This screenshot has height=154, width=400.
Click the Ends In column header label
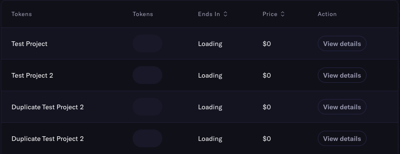pyautogui.click(x=209, y=14)
